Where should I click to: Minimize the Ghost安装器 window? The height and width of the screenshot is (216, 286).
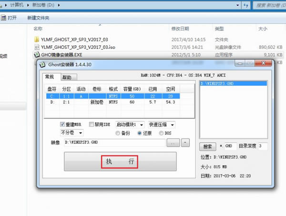point(240,63)
